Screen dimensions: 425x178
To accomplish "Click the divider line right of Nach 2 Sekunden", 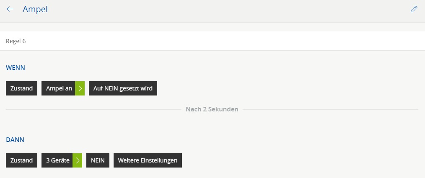I will 331,109.
